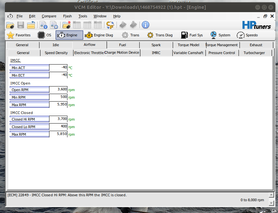Click the Open RPM value field
The height and width of the screenshot is (213, 278).
[x=58, y=89]
